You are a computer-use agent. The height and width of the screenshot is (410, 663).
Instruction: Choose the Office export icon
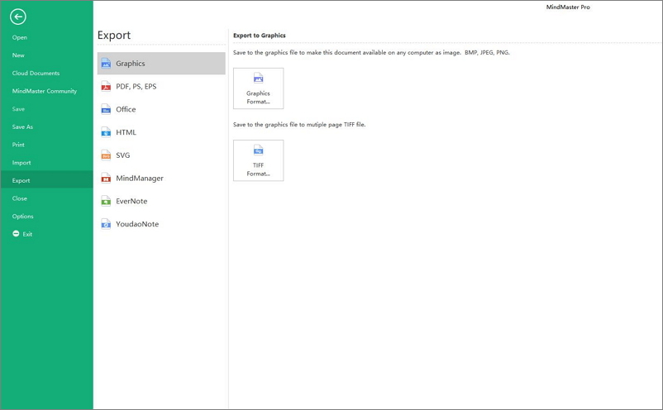(x=106, y=109)
